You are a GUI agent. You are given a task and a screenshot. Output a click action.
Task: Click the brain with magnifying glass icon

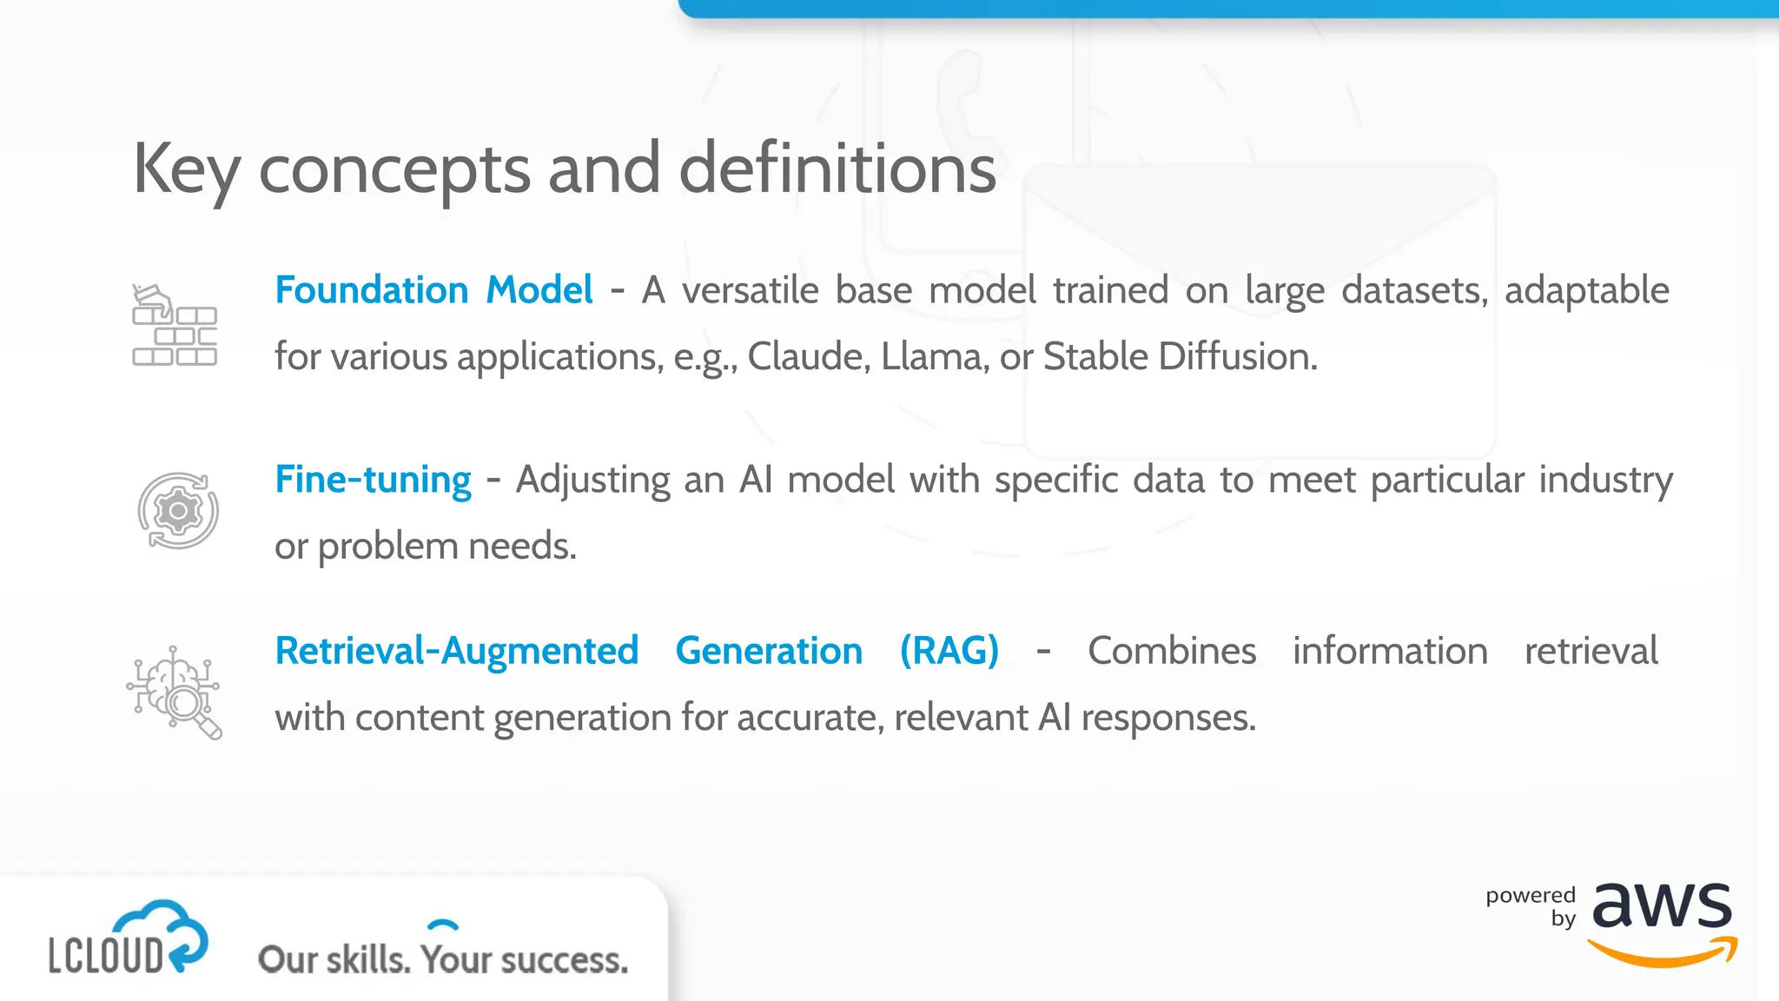(174, 693)
